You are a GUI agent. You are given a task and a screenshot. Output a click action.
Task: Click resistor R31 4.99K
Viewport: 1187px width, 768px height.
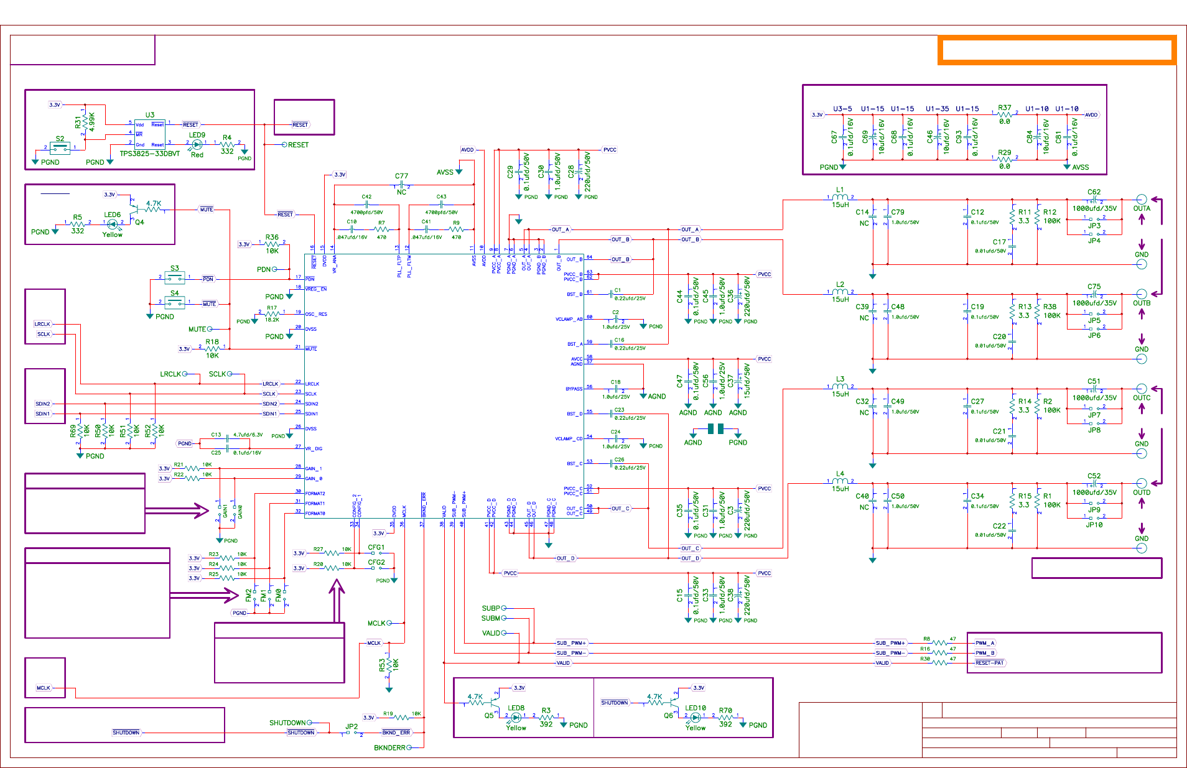tap(85, 121)
